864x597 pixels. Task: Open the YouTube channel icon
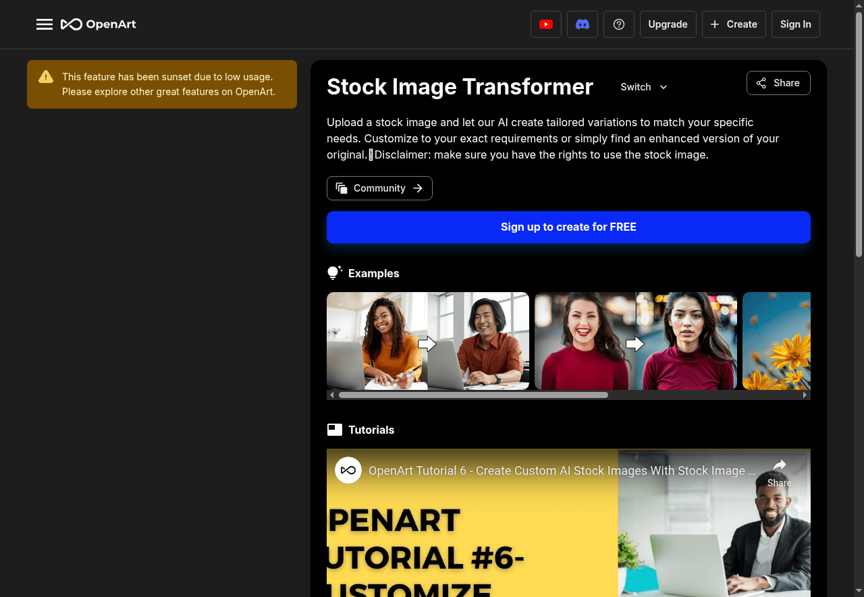tap(545, 24)
